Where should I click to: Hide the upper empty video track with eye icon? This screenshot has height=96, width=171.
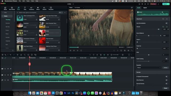pyautogui.click(x=11, y=69)
